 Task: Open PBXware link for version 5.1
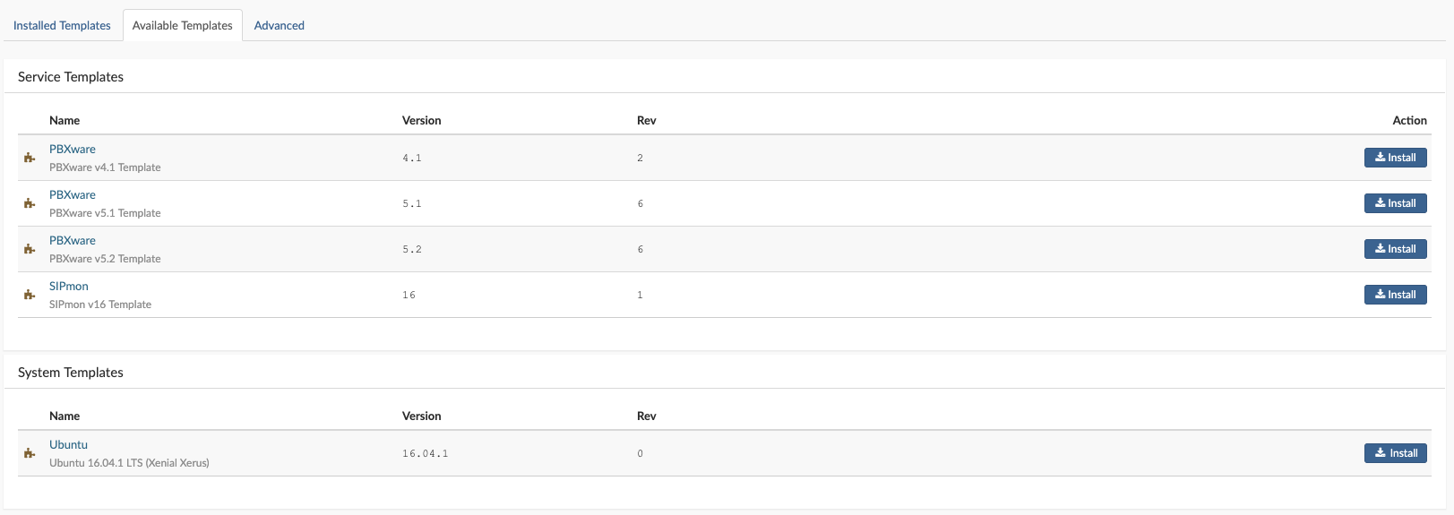[x=73, y=195]
